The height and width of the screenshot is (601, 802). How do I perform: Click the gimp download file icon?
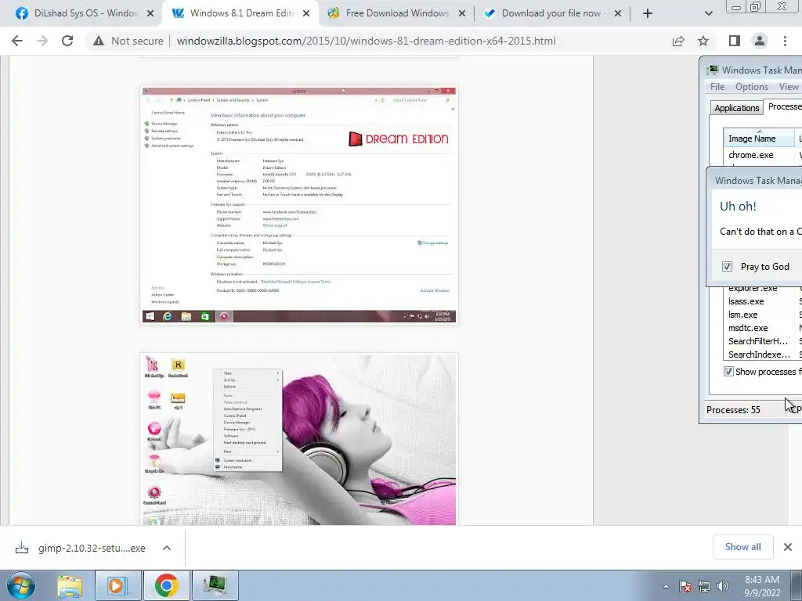22,548
